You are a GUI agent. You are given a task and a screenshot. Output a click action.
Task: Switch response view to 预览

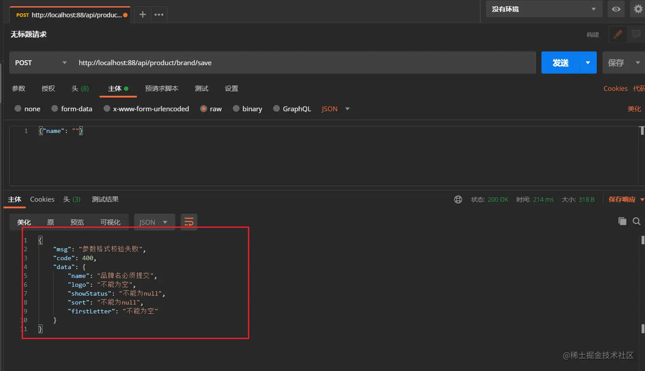tap(77, 222)
